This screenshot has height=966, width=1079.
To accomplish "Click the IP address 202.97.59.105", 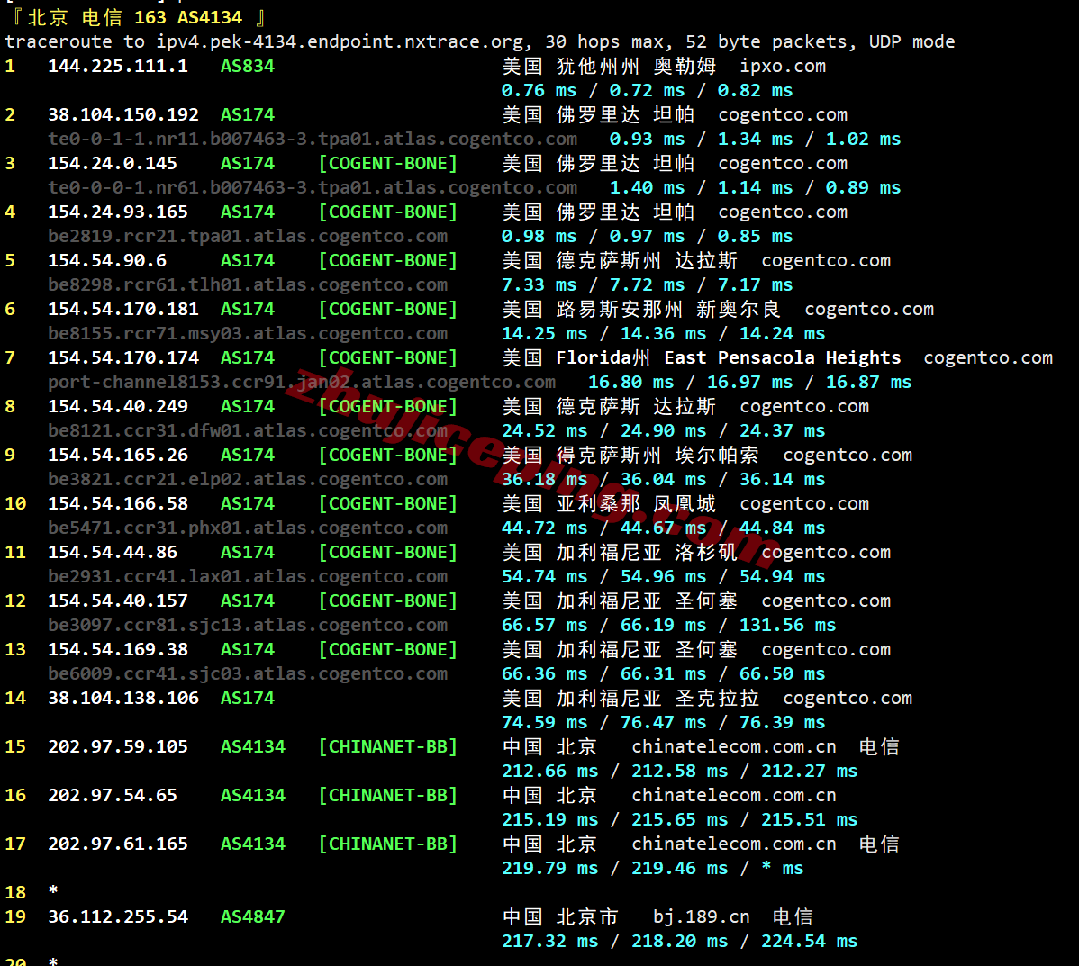I will pos(118,746).
